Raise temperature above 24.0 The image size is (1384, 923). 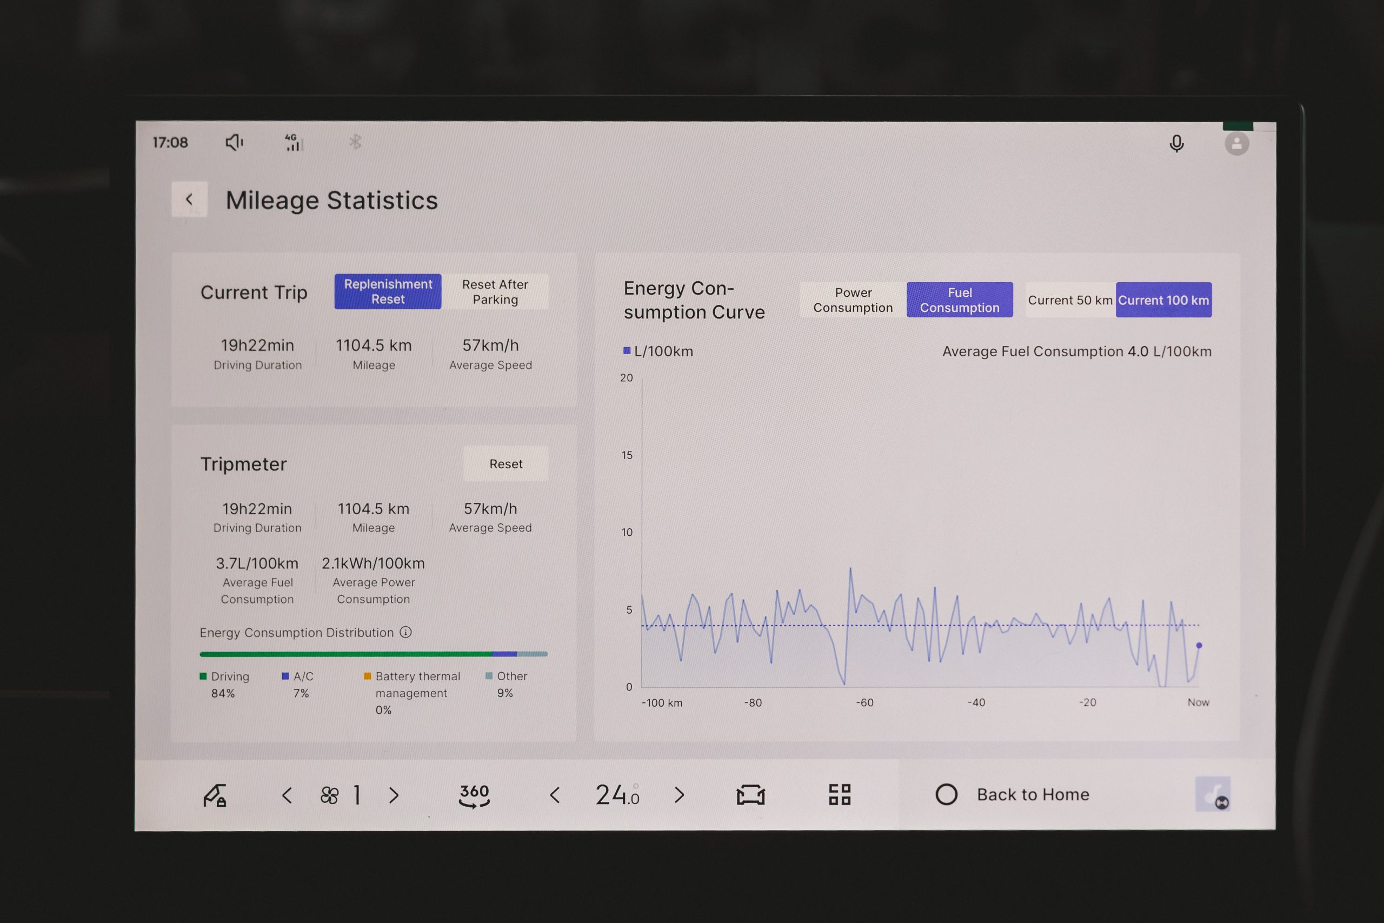[x=679, y=795]
